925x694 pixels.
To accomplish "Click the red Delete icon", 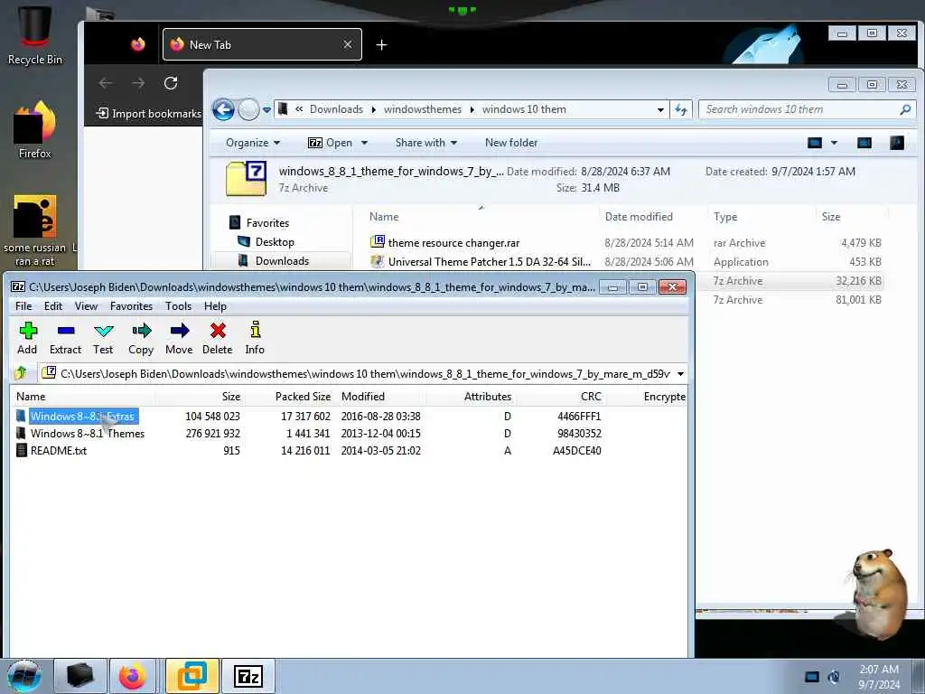I will coord(218,338).
